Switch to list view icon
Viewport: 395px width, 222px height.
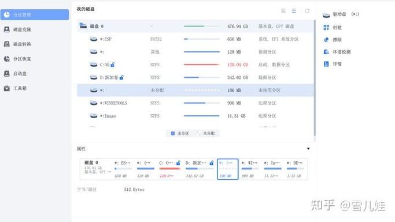[294, 10]
